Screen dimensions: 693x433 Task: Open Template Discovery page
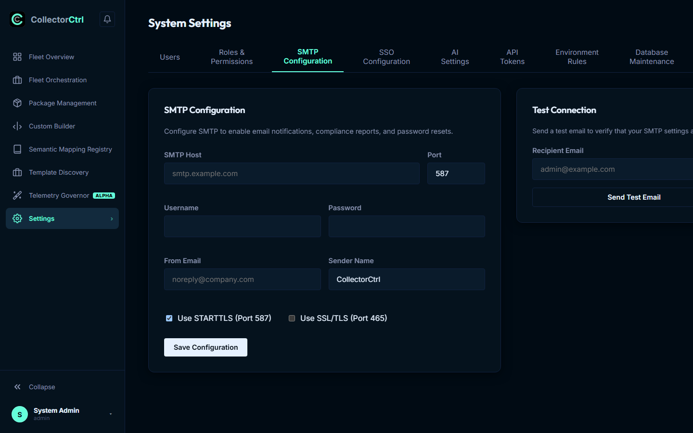pos(62,172)
